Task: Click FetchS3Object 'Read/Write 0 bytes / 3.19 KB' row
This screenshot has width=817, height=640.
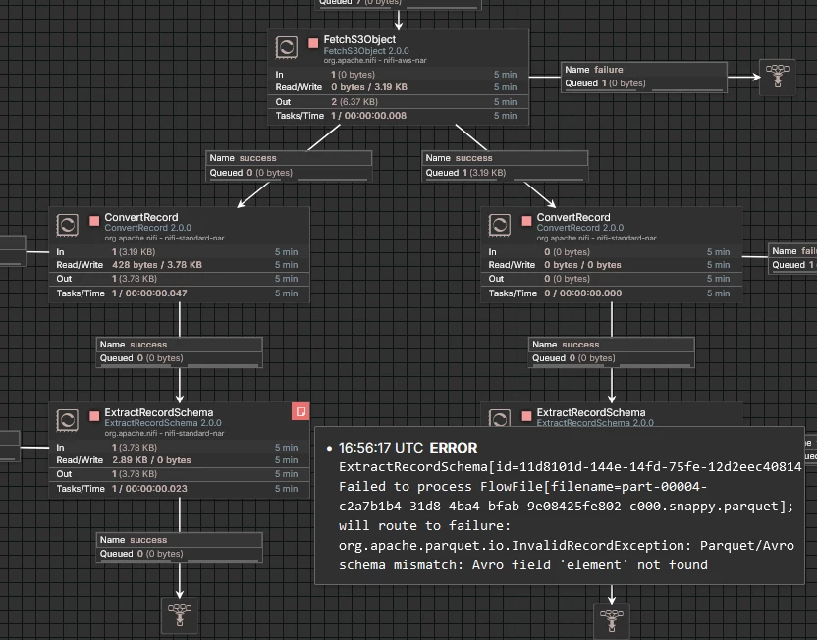Action: click(398, 87)
